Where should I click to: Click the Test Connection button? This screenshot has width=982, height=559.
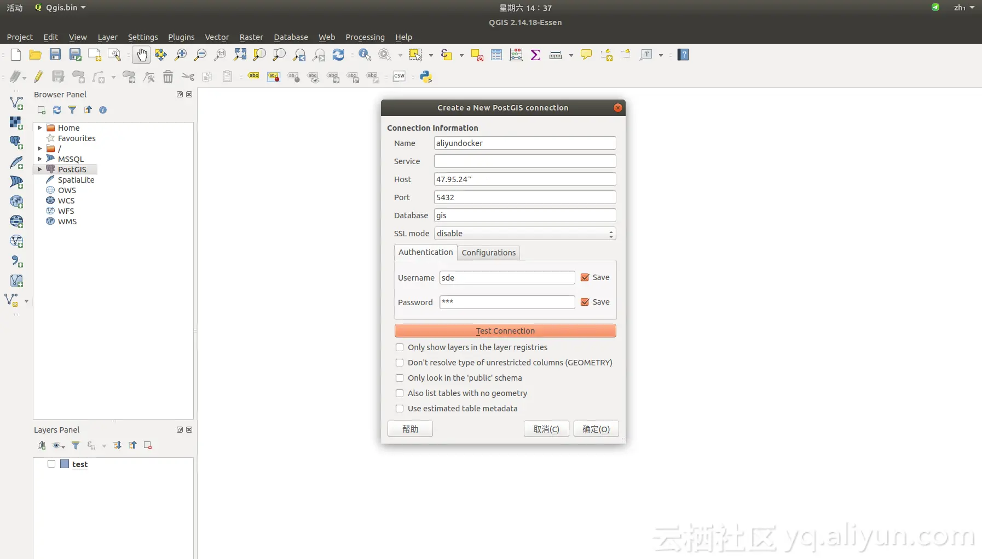tap(504, 331)
